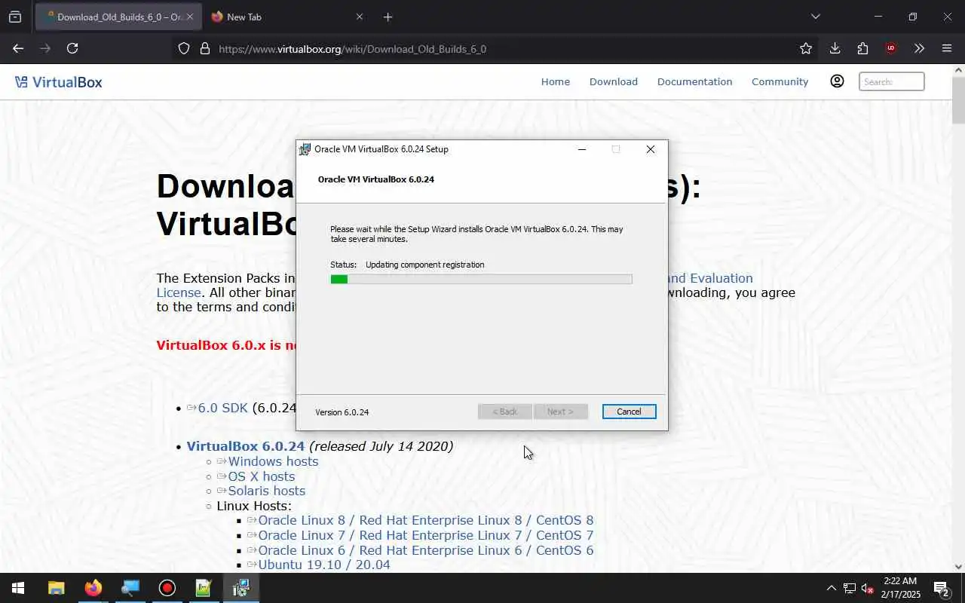Image resolution: width=965 pixels, height=603 pixels.
Task: Click the 'Version 6.0.24' label in the installer
Action: [342, 412]
